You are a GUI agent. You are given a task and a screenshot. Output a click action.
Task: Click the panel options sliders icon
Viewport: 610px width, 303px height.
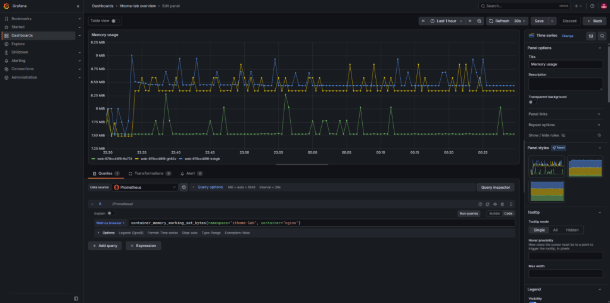[x=591, y=36]
